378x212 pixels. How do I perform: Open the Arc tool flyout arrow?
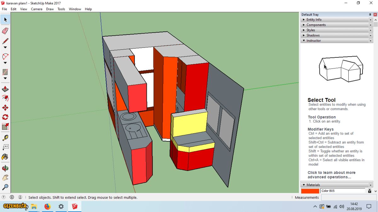pos(5,63)
